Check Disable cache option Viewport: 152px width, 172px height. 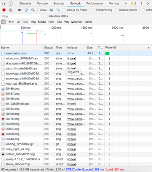point(116,10)
